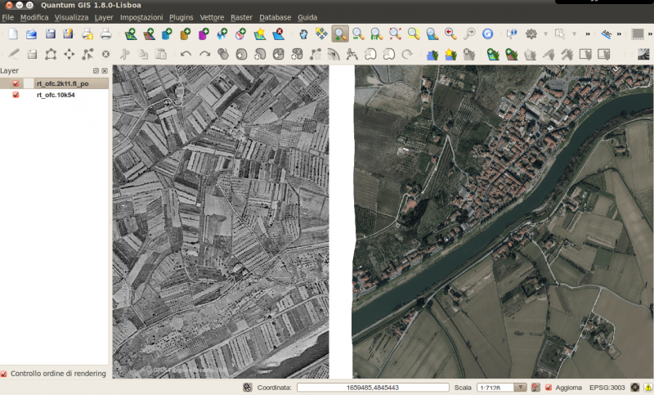
Task: Expand overflow chevron at toolbar right end
Action: (x=650, y=34)
